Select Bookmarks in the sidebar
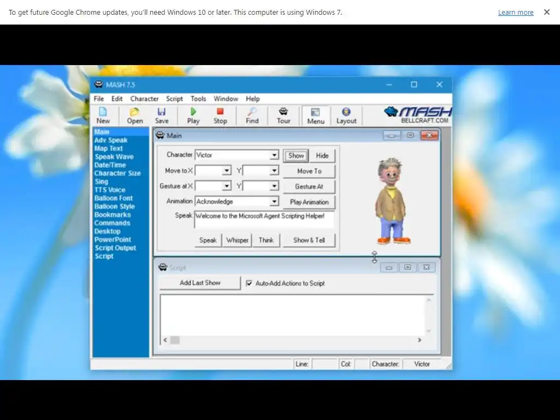 pyautogui.click(x=112, y=214)
